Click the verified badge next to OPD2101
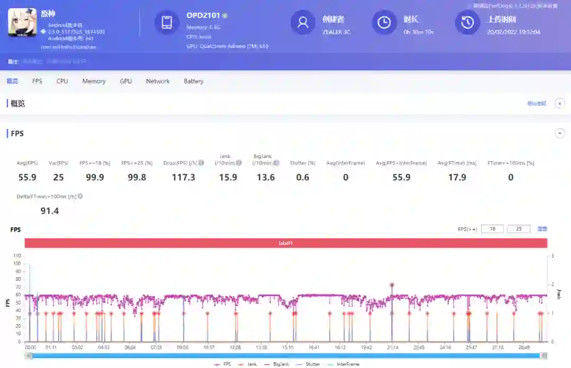Viewport: 571px width, 368px height. click(x=225, y=16)
